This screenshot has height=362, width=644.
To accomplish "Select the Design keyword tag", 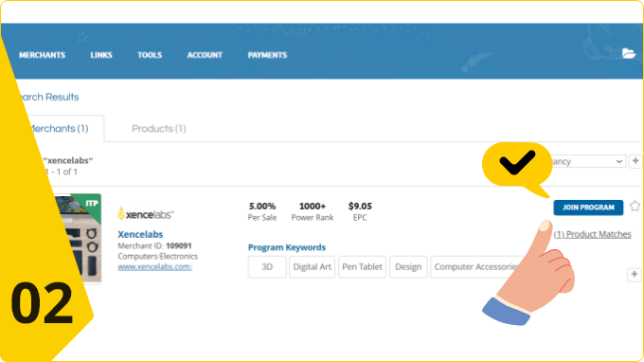I will (408, 267).
